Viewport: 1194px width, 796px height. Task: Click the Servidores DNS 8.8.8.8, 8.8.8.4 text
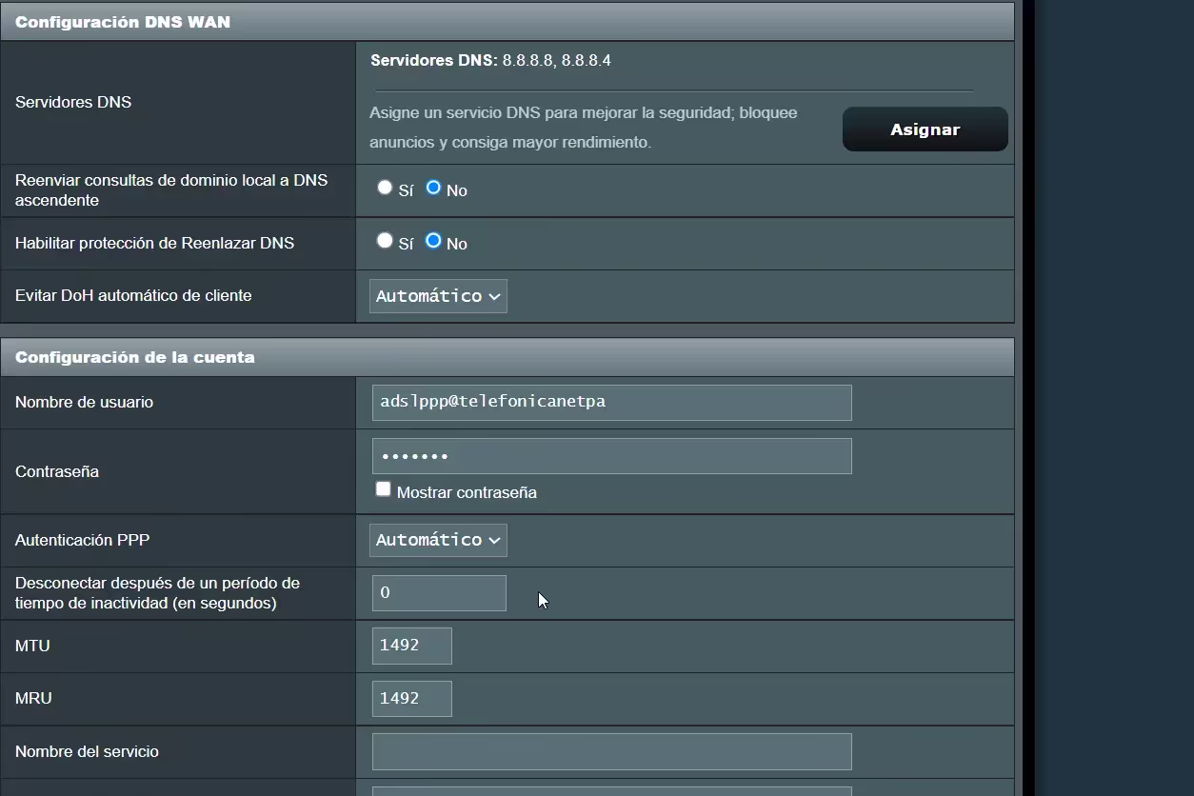coord(490,61)
